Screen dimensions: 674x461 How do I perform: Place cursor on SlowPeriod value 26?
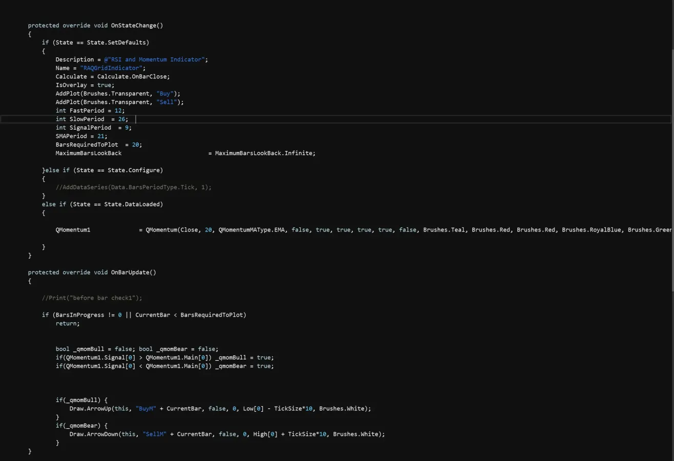tap(123, 119)
